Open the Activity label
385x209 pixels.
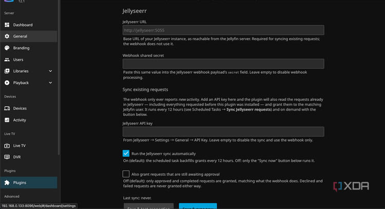pos(20,120)
